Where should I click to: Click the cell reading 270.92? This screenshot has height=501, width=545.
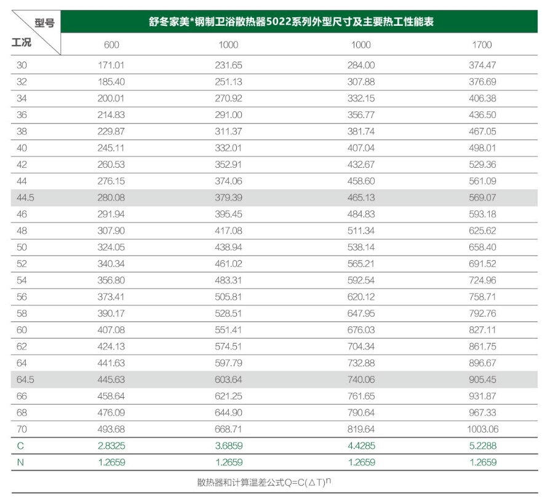click(x=228, y=98)
